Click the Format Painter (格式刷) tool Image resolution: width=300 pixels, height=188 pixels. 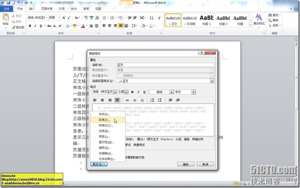(18, 27)
